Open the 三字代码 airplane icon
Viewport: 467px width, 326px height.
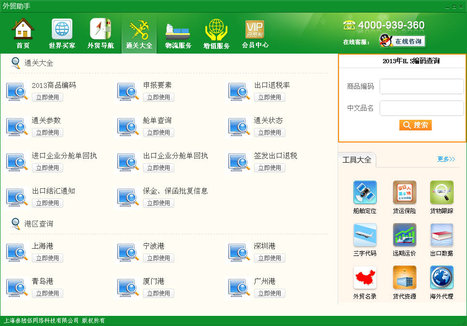click(365, 235)
